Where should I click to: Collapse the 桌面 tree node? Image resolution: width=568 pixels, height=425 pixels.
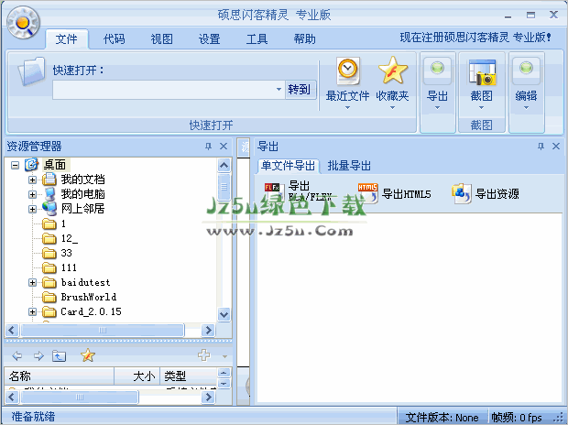click(x=15, y=165)
